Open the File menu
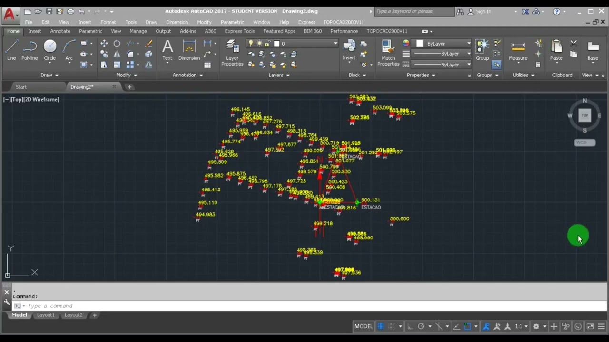 tap(29, 22)
